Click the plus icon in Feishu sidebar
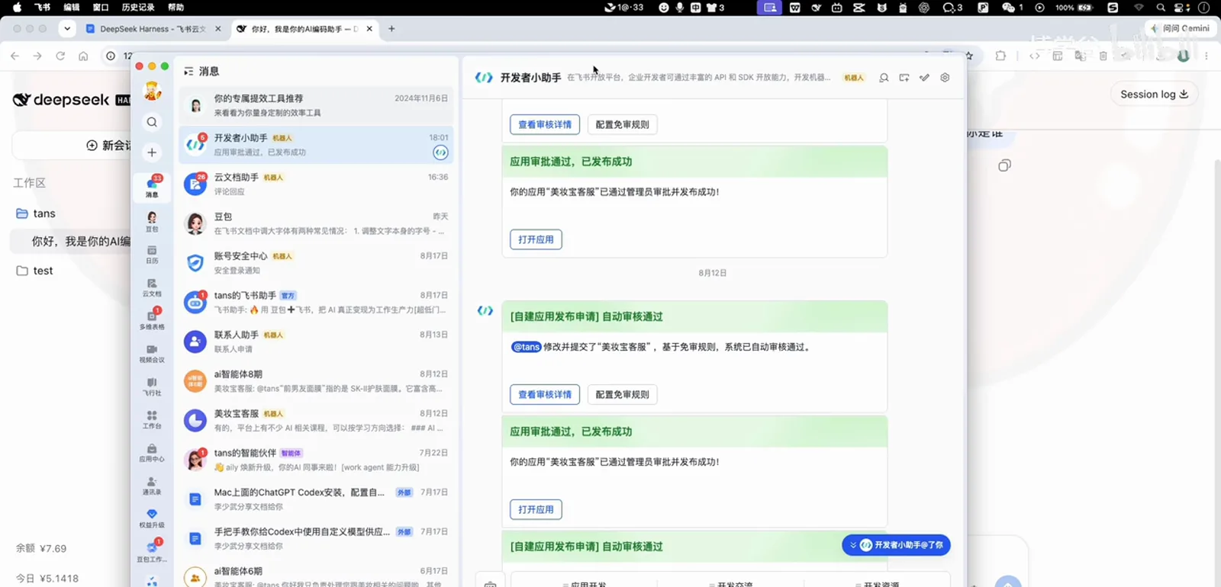 (x=152, y=152)
